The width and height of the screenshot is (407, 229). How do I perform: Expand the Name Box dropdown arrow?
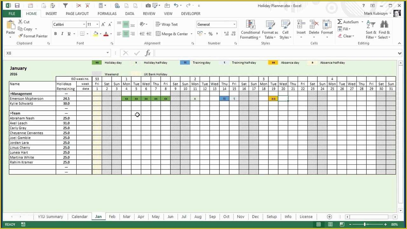tap(107, 53)
